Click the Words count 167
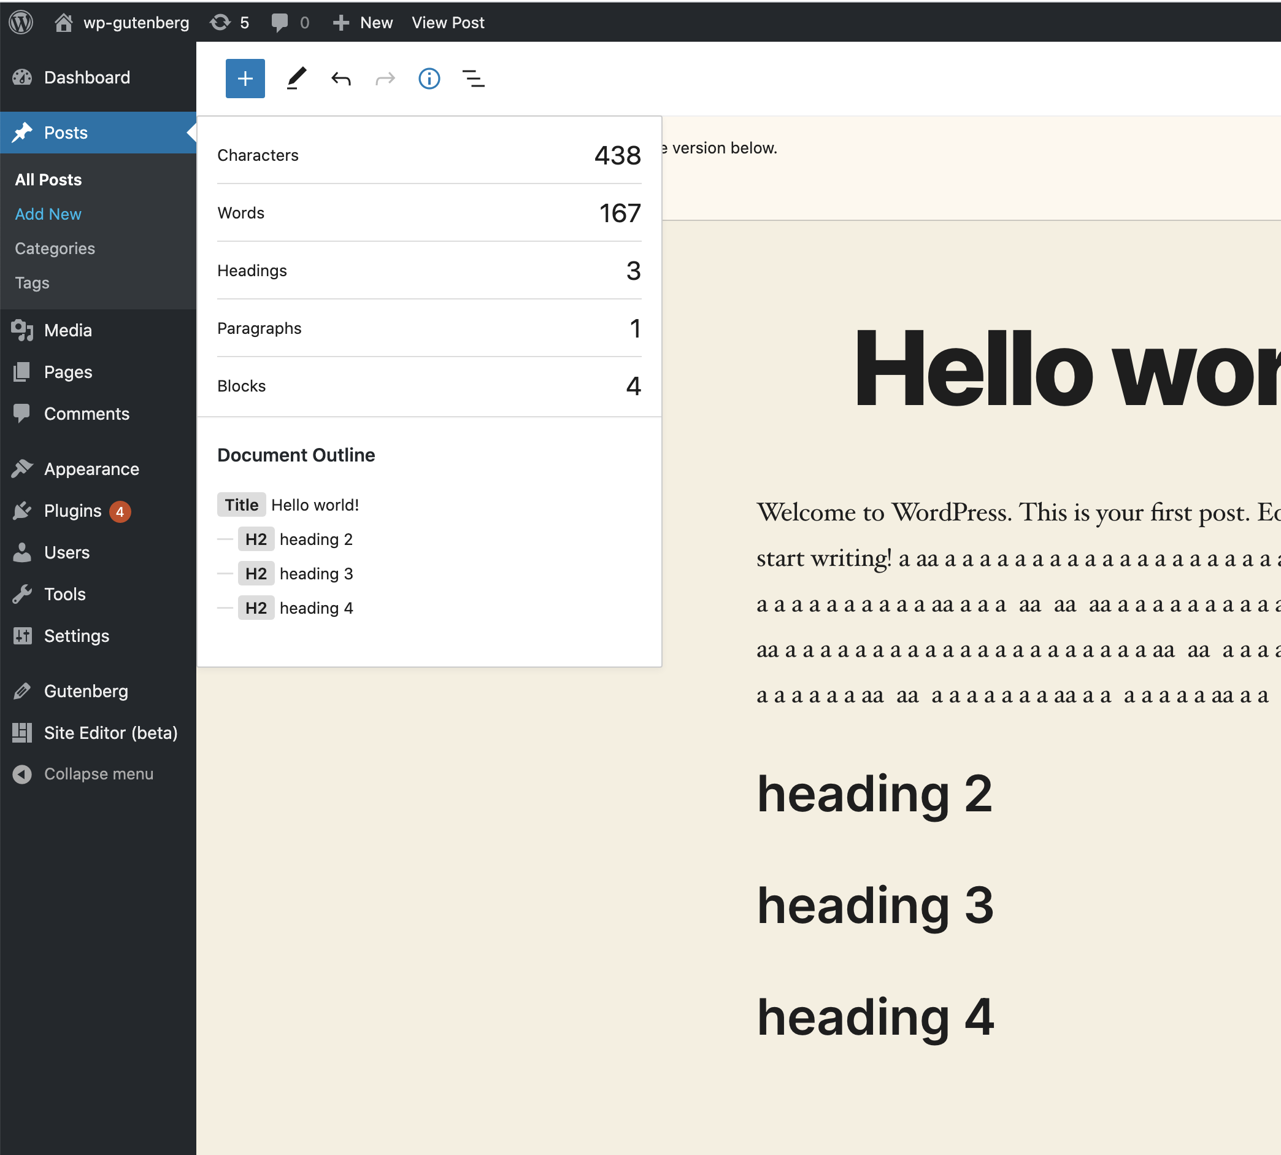 point(620,213)
